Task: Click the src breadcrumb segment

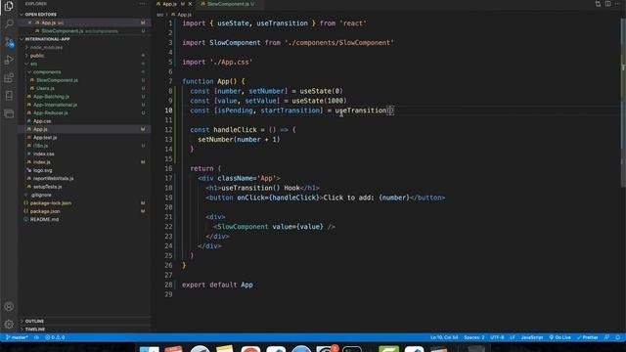Action: pyautogui.click(x=159, y=15)
